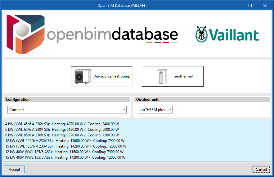Choose the 8 kW VWL 85/6 entry
Screen dimensions: 274x177
click(x=62, y=135)
